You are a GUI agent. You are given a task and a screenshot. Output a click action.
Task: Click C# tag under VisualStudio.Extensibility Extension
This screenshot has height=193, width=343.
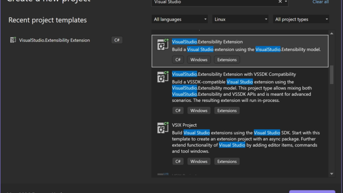pos(178,60)
